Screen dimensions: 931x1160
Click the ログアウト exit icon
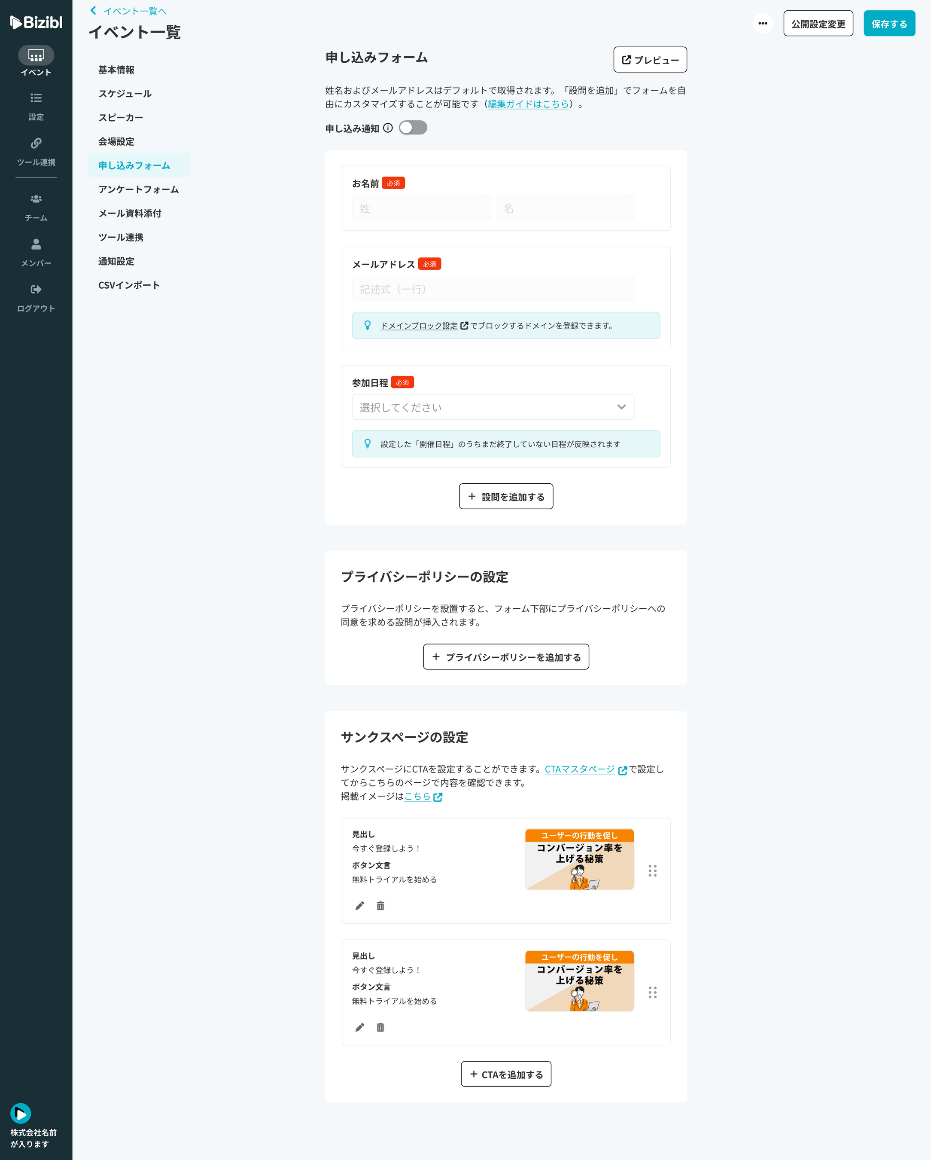[36, 290]
